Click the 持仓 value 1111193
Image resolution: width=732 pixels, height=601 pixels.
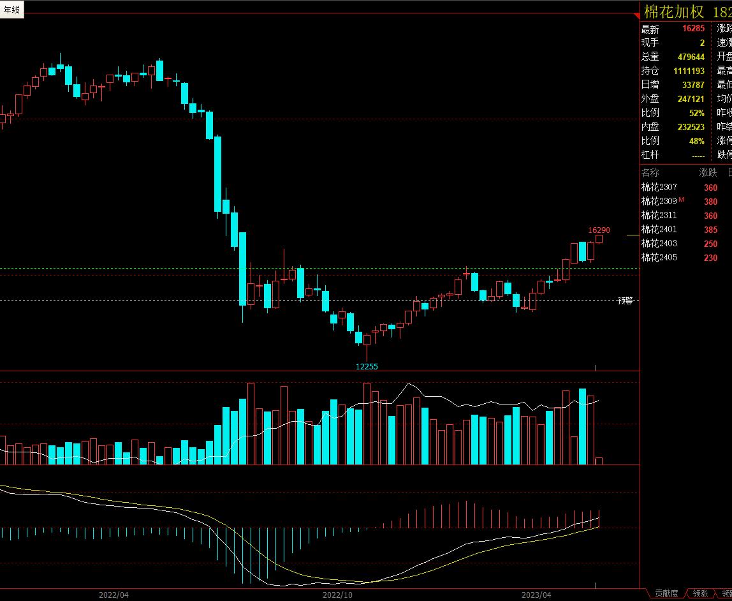[689, 71]
